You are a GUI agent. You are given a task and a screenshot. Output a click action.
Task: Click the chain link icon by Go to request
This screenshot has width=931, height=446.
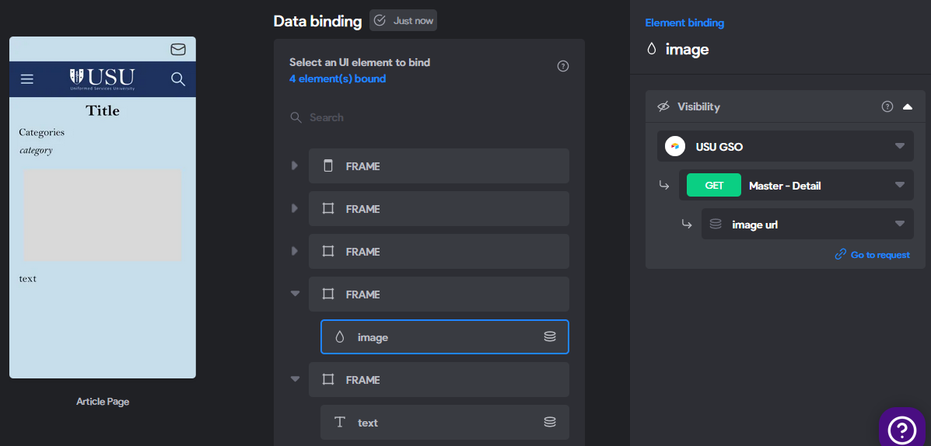(x=840, y=254)
